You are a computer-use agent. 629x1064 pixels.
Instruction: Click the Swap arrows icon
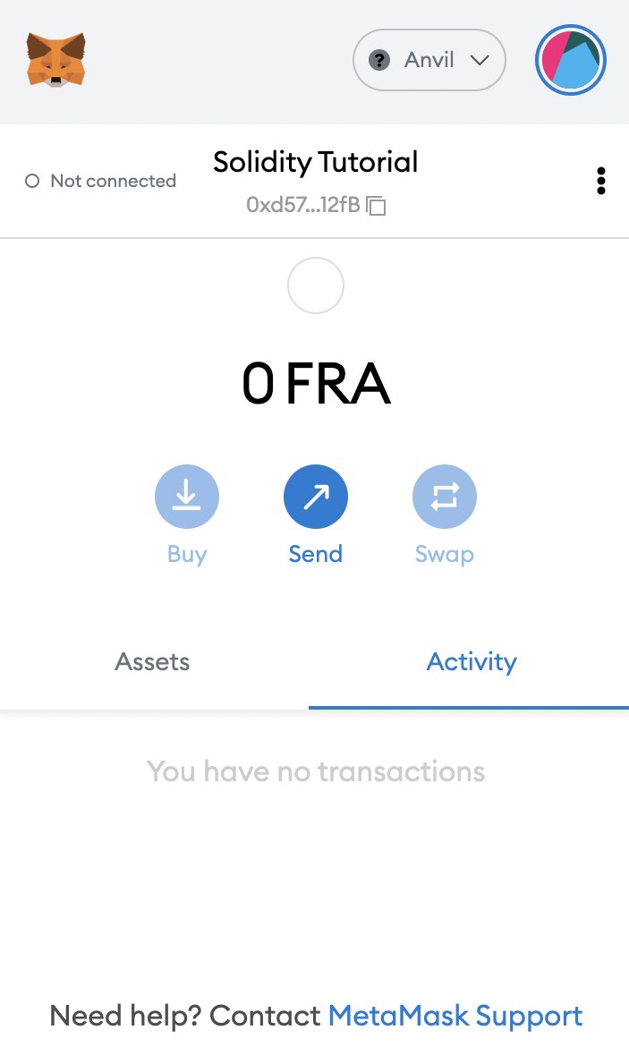click(445, 497)
